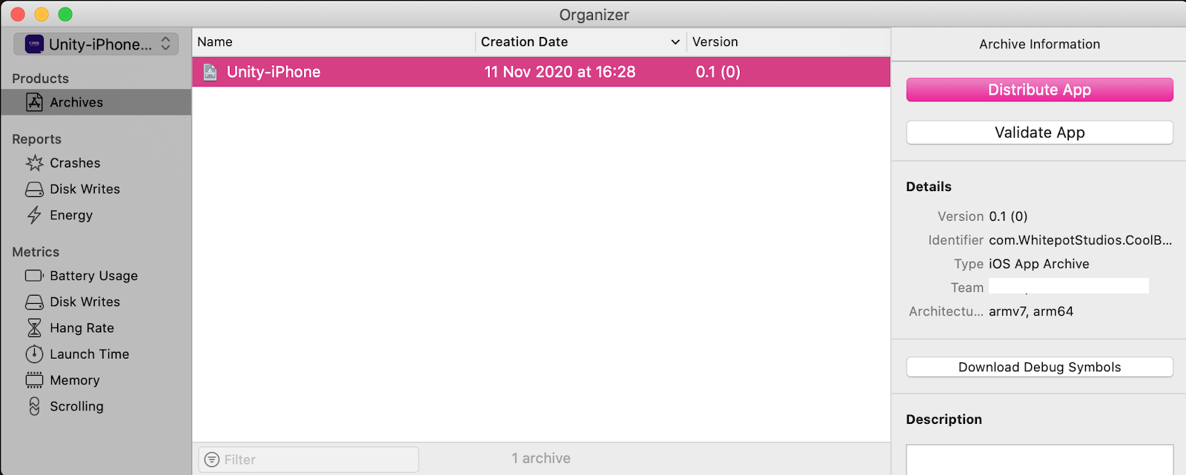Minimize the Organizer window
This screenshot has width=1186, height=475.
pyautogui.click(x=42, y=14)
